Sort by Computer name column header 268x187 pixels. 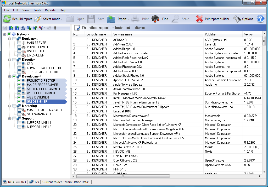coord(98,34)
